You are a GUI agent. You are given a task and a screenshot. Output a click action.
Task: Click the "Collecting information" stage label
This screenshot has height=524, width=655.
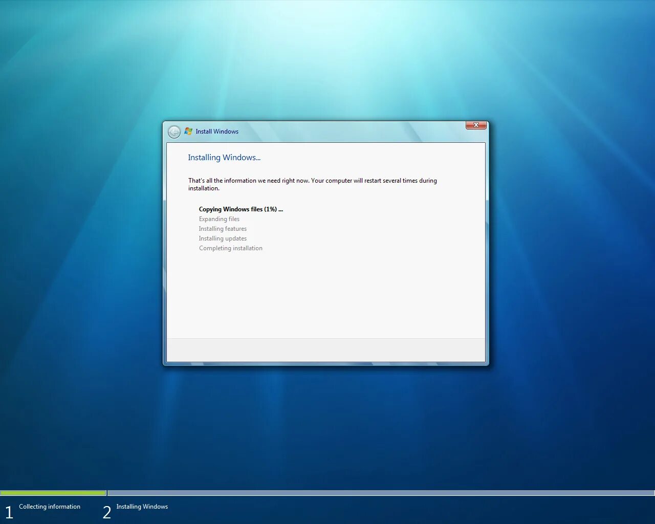pyautogui.click(x=50, y=507)
